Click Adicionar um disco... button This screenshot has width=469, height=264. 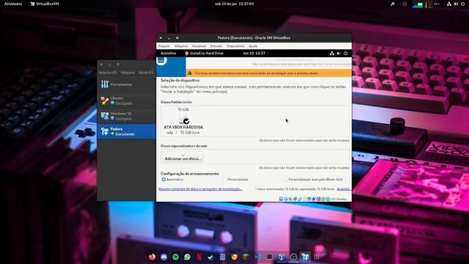pyautogui.click(x=182, y=157)
